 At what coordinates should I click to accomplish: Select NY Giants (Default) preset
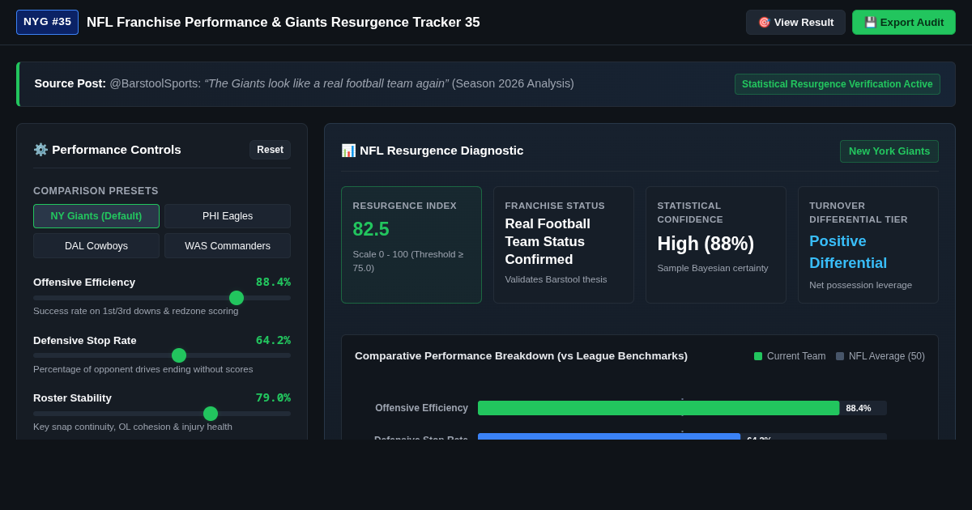pyautogui.click(x=96, y=216)
